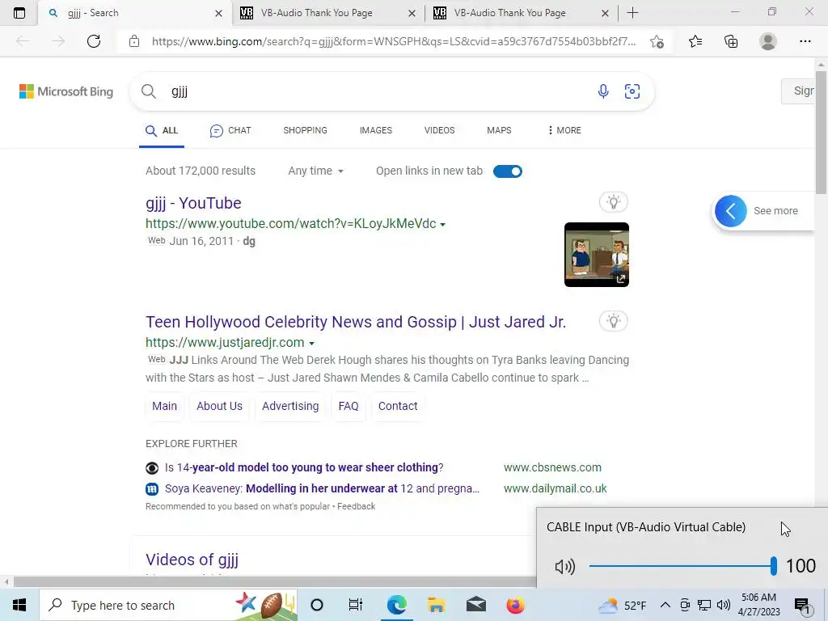Switch to the gjjj - Search tab
Screen dimensions: 828x621
click(135, 13)
